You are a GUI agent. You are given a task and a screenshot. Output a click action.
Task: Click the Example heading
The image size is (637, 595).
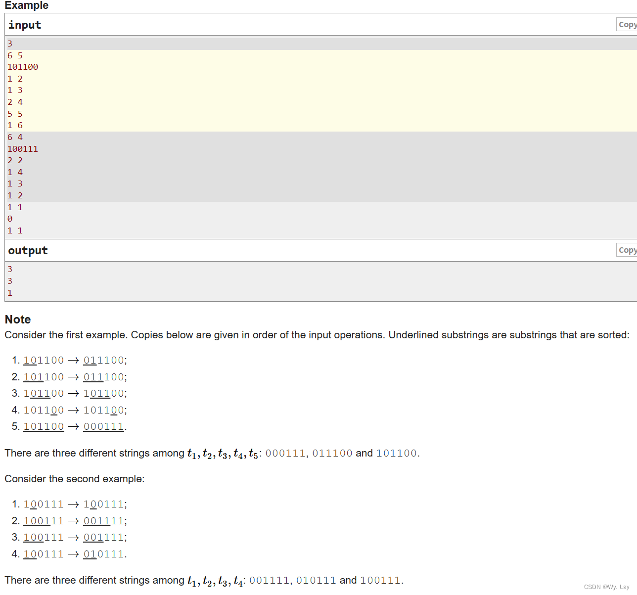26,5
